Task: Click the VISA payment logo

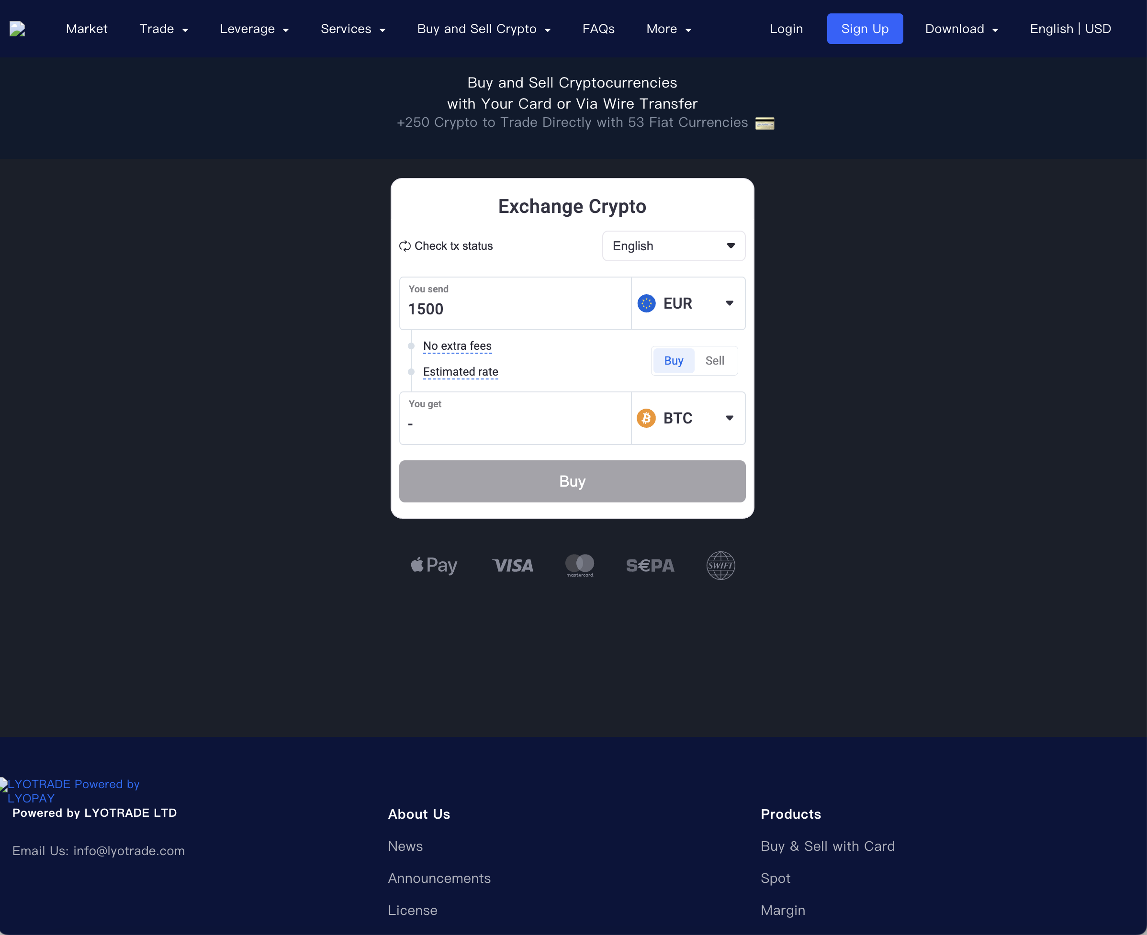Action: 512,566
